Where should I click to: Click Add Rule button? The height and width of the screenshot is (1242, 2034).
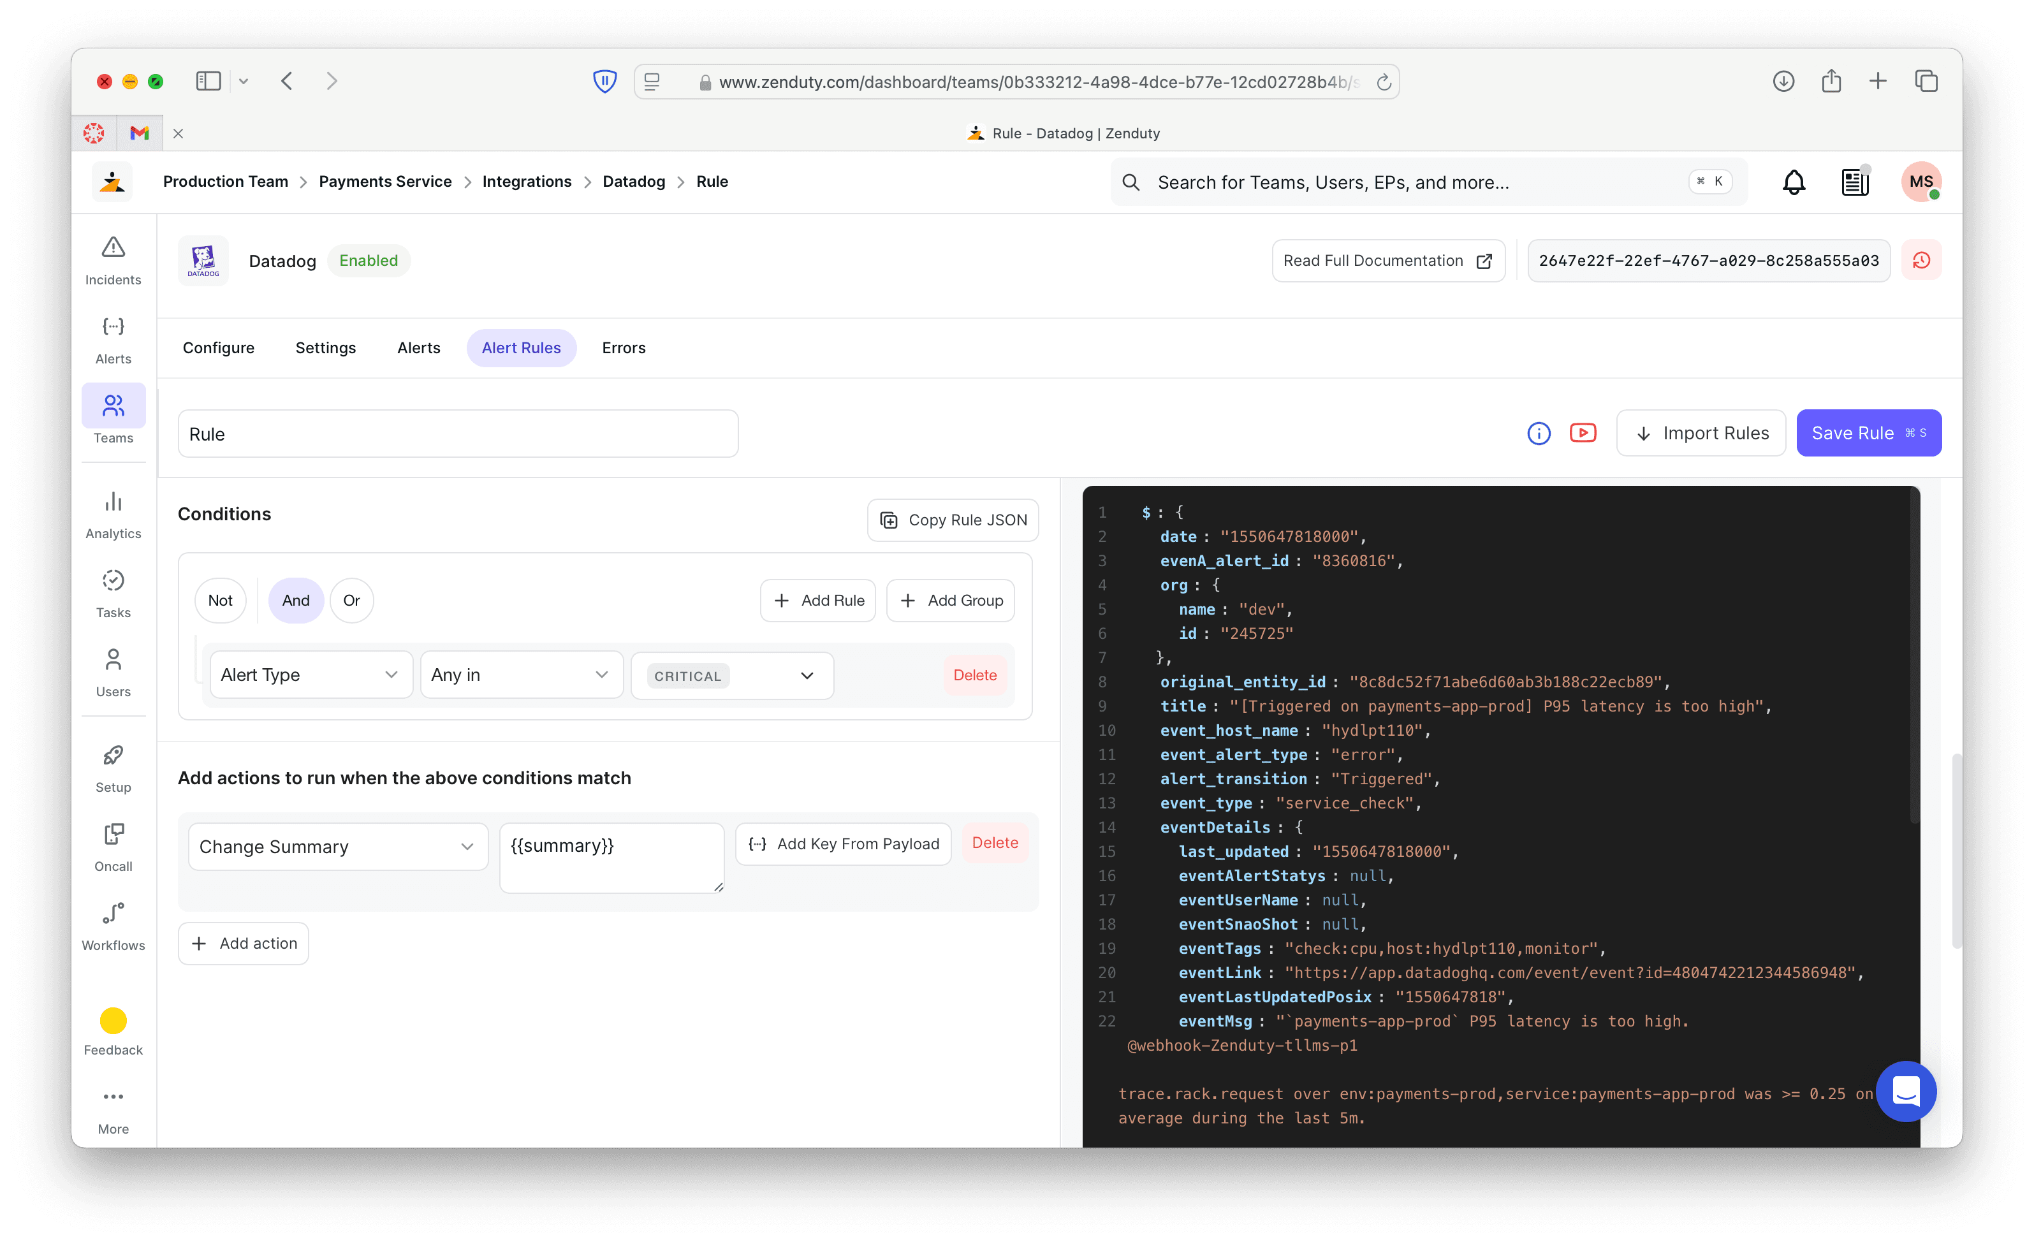(818, 600)
